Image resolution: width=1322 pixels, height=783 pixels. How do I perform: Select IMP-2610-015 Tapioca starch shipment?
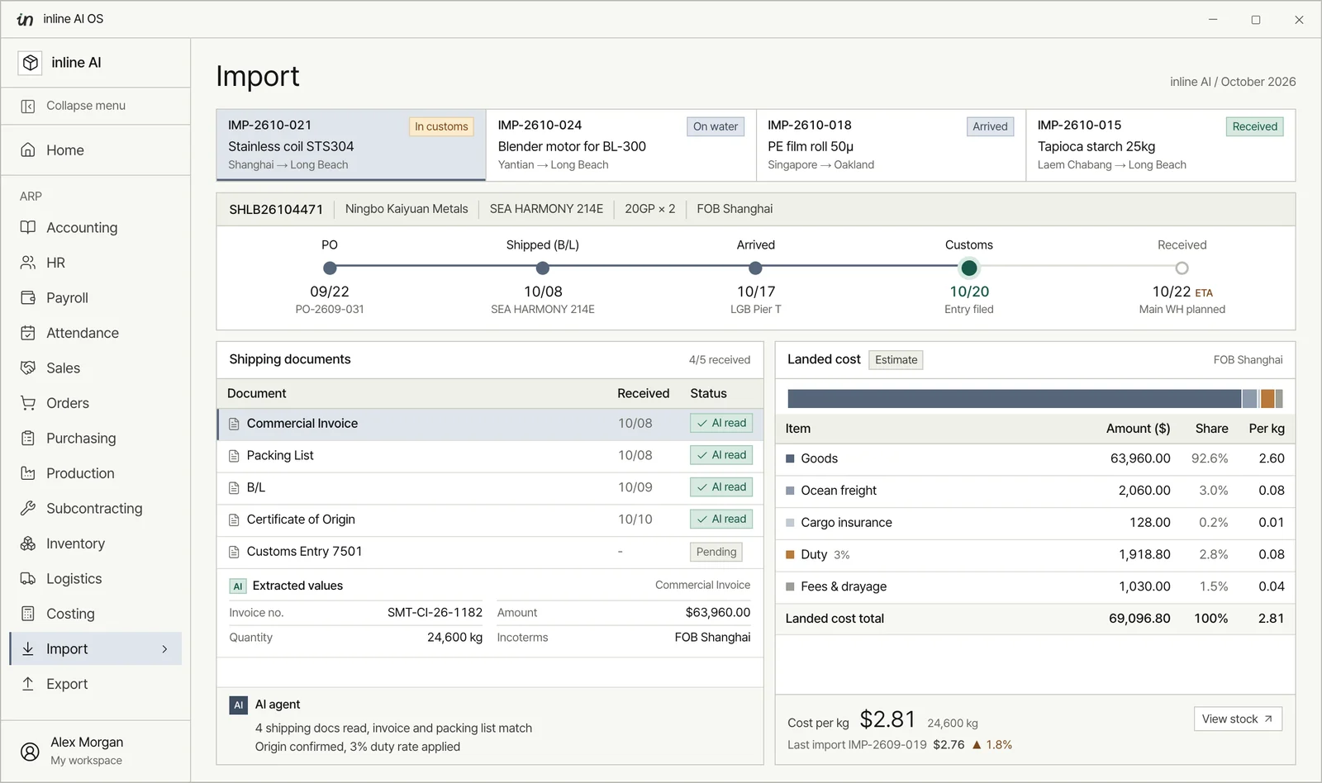(x=1161, y=145)
